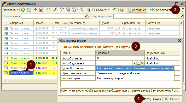The image size is (186, 103).
Task: Click the Веб-заказ toolbar button
Action: [x=159, y=10]
